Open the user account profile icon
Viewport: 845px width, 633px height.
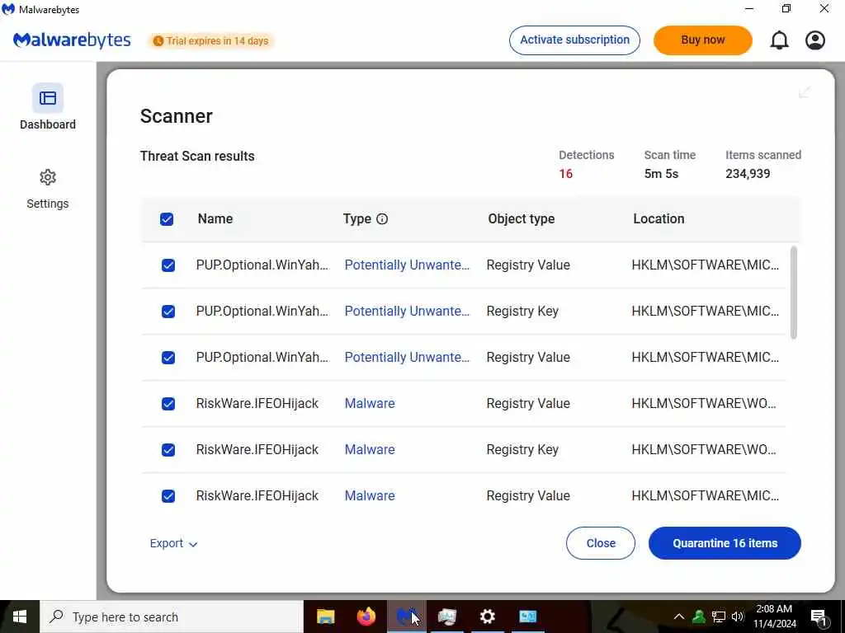coord(814,40)
